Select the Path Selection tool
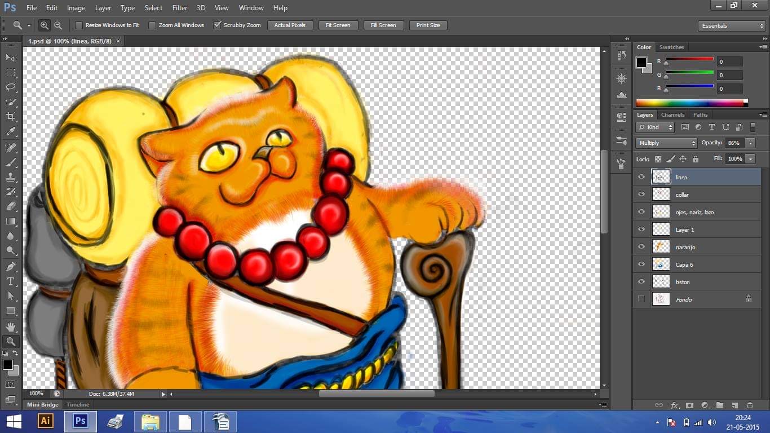 (x=11, y=296)
